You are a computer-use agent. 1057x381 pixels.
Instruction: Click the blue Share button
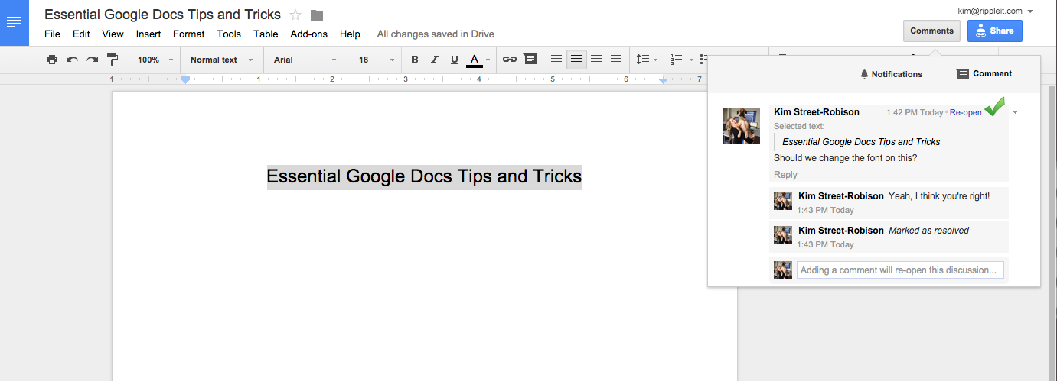point(995,31)
